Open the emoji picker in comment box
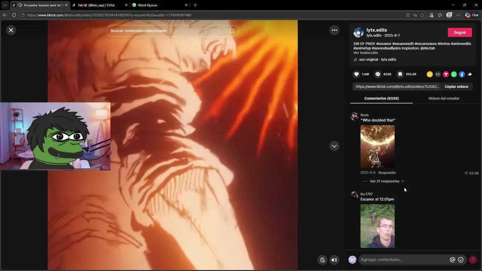This screenshot has height=271, width=482. click(x=461, y=260)
